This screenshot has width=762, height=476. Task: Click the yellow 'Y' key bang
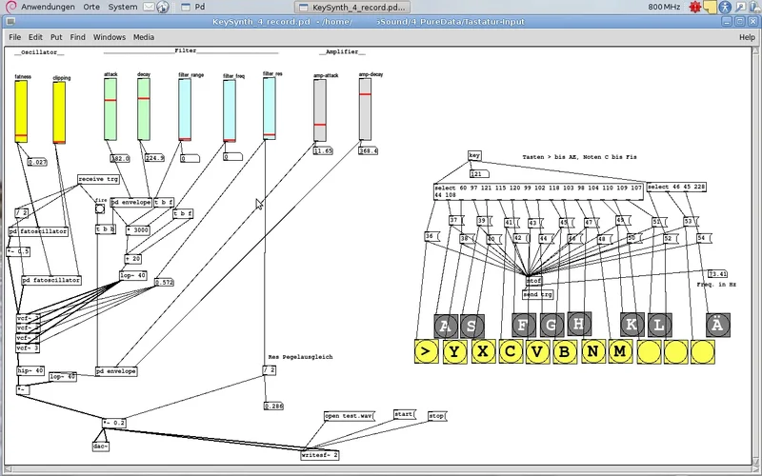(x=457, y=353)
